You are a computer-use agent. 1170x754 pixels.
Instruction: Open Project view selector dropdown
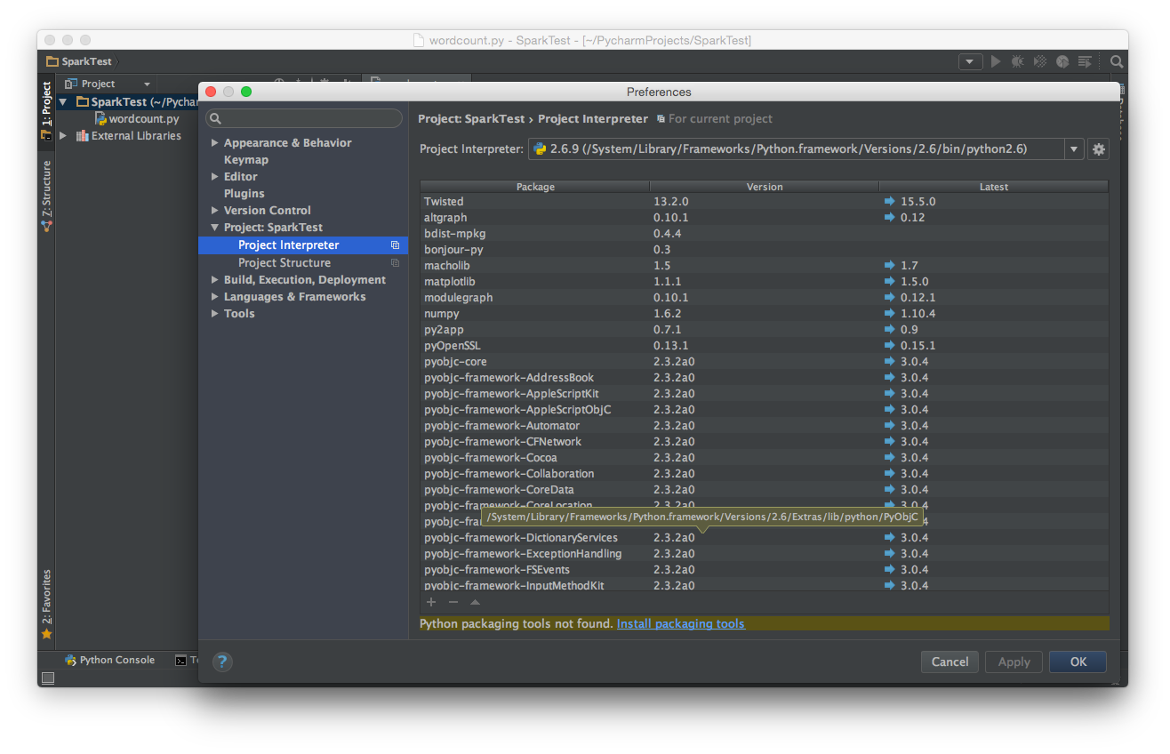pyautogui.click(x=147, y=84)
